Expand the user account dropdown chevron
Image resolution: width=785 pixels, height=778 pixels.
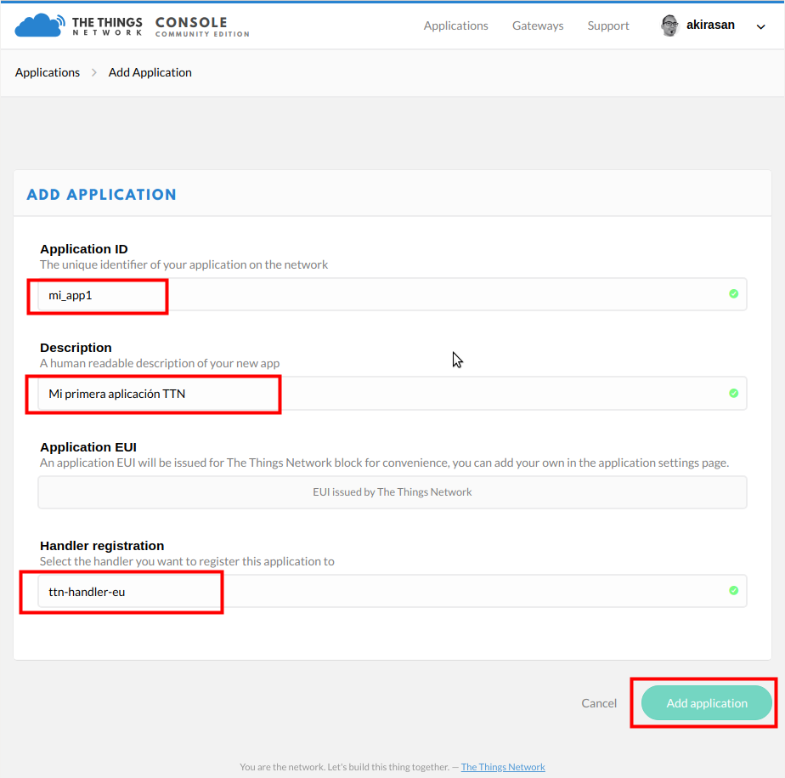[760, 26]
